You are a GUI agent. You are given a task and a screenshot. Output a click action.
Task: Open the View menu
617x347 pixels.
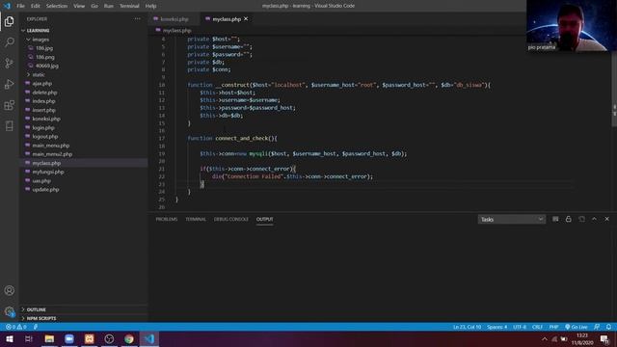79,6
